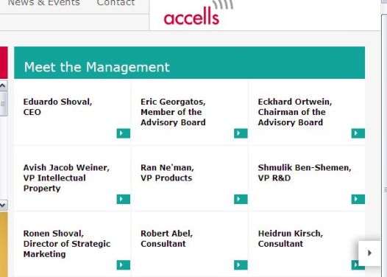Open Ronen Shoval's profile arrow icon

[124, 265]
